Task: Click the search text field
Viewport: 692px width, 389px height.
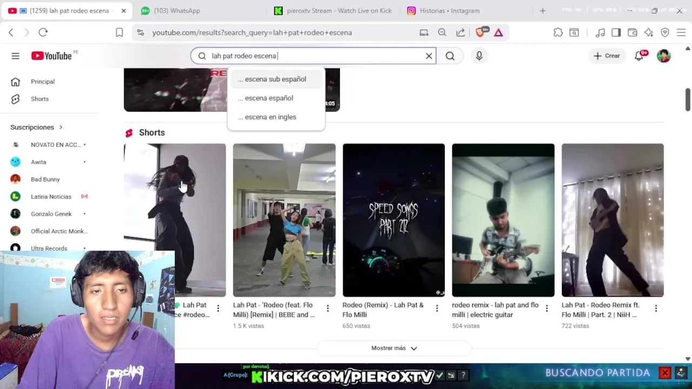Action: pos(315,56)
